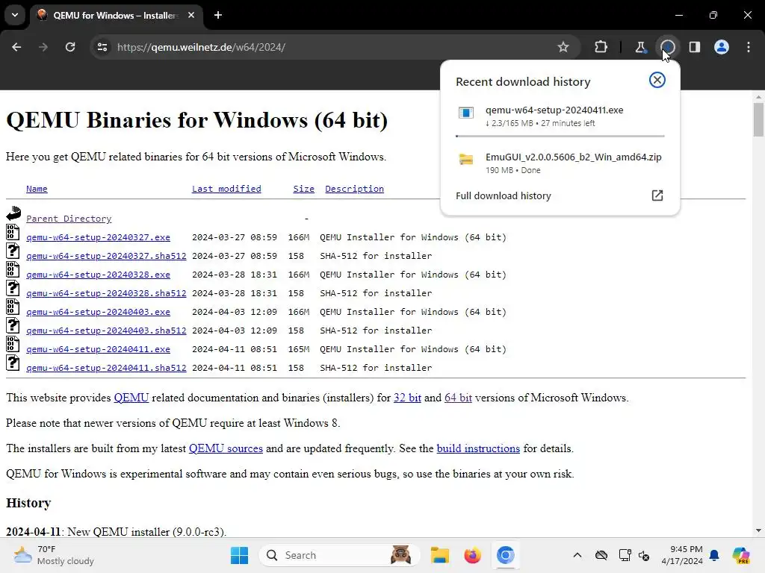Click binary icon beside qemu-w64-setup-20240327.exe
Viewport: 765px width, 573px height.
(13, 232)
